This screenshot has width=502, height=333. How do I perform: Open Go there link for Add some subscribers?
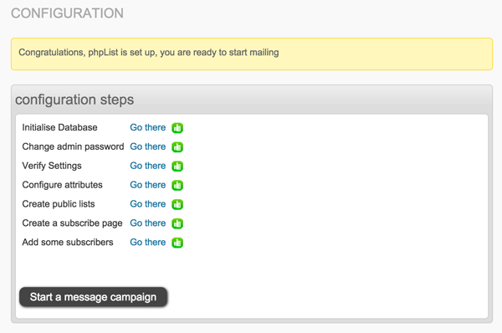click(148, 243)
